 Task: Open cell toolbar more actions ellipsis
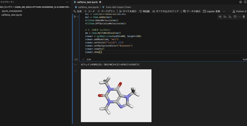239,17
